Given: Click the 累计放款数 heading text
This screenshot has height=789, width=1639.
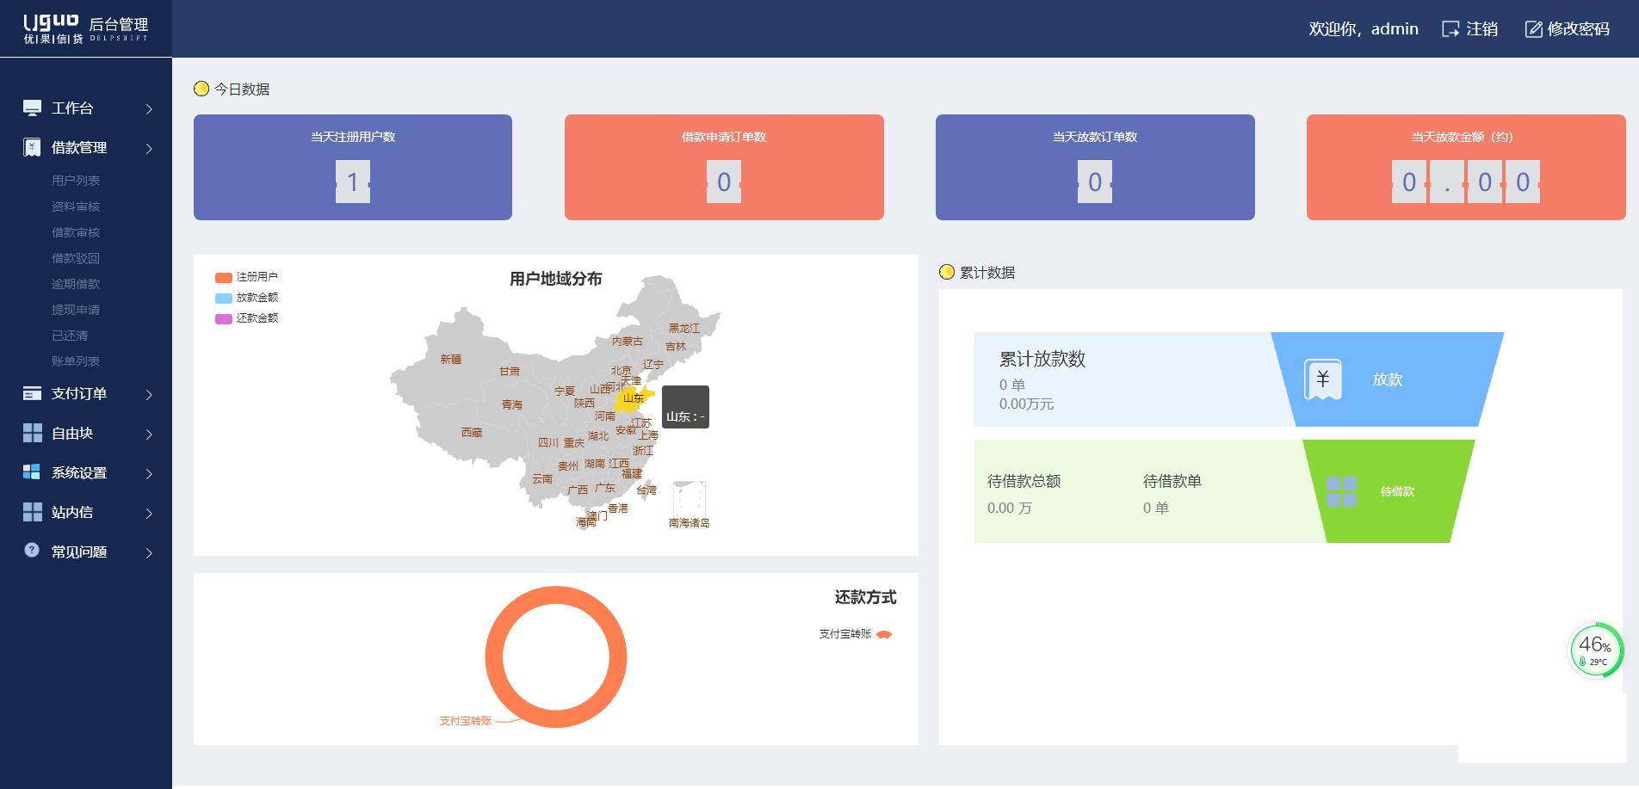Looking at the screenshot, I should 1042,359.
